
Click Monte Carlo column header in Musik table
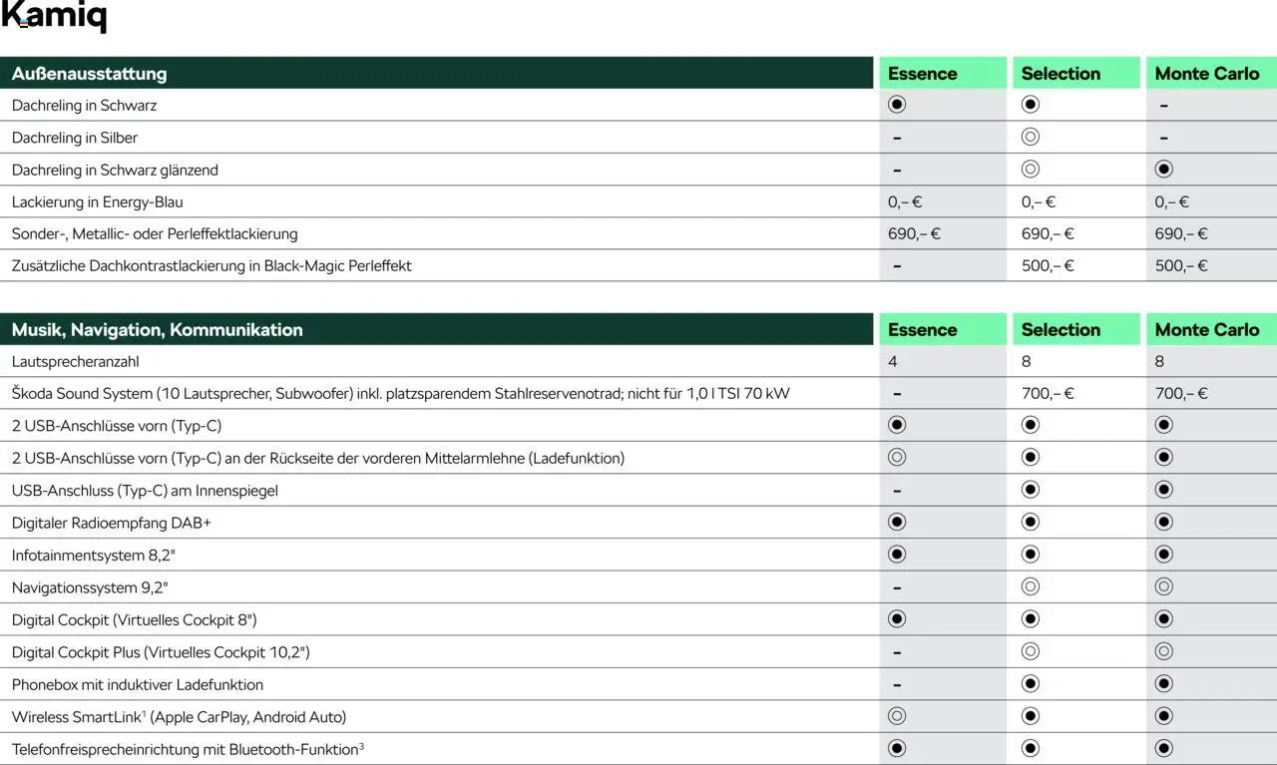click(x=1207, y=330)
